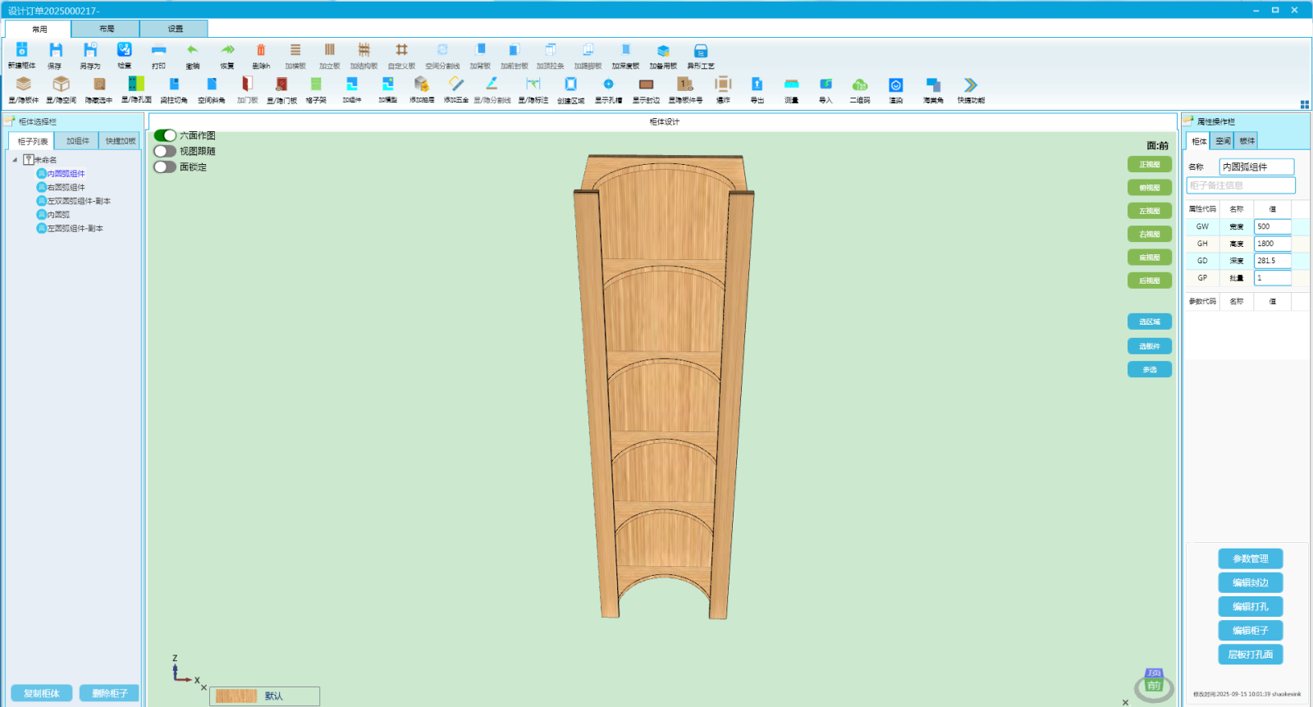Screen dimensions: 1313x707
Task: Open the 快捷功能 shortcut functions icon
Action: pos(970,84)
